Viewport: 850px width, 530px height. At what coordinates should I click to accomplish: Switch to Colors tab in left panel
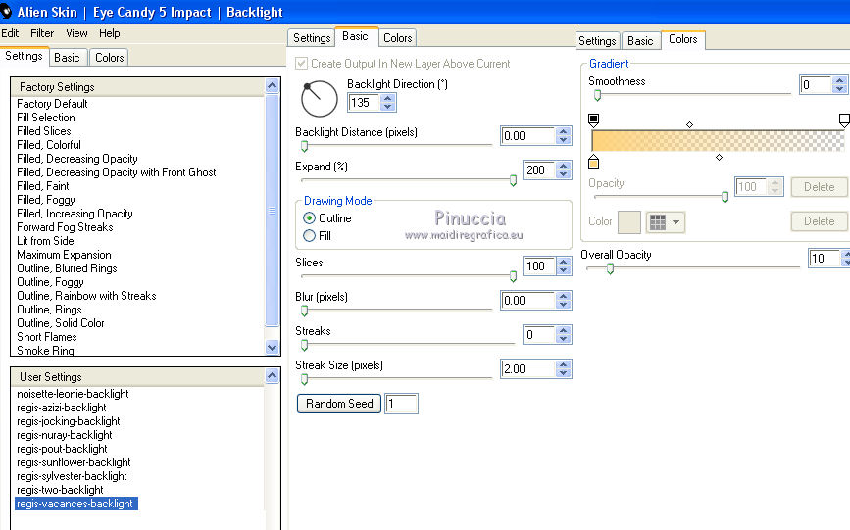(110, 58)
